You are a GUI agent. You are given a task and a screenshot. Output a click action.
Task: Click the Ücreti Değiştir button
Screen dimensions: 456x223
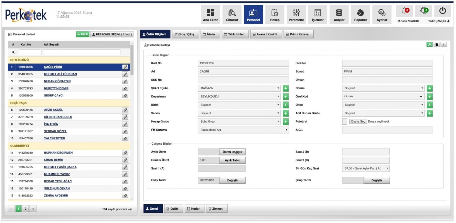click(232, 152)
